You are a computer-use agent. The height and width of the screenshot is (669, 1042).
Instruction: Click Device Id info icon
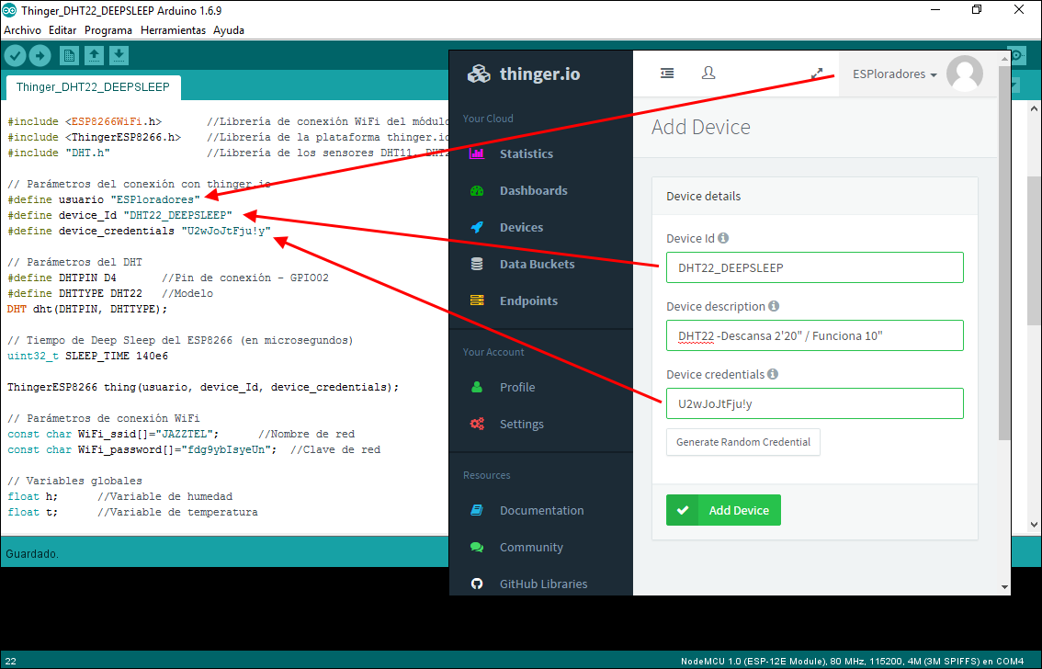point(723,238)
